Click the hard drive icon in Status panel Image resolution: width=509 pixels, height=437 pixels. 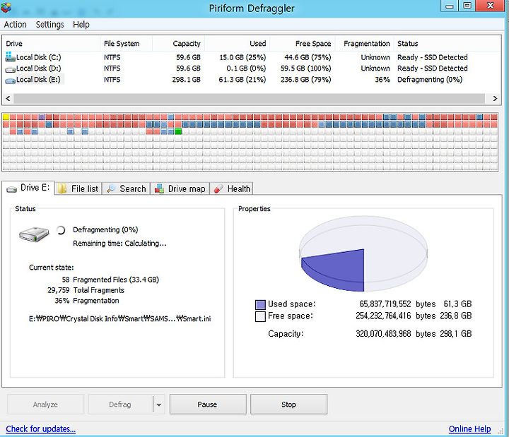point(34,234)
